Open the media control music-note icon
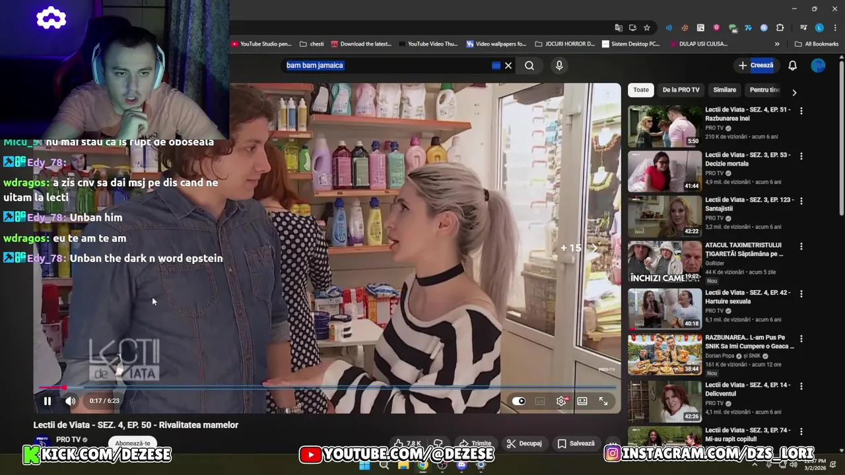This screenshot has width=845, height=475. [x=803, y=28]
